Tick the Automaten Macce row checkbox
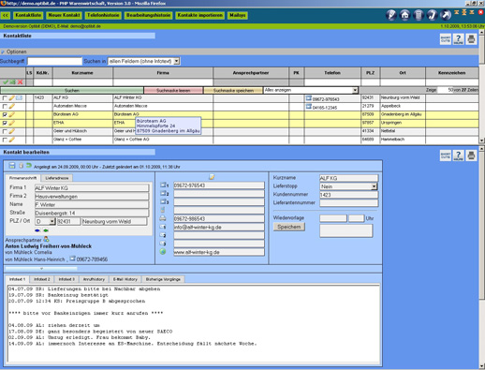485x370 pixels. (x=5, y=107)
